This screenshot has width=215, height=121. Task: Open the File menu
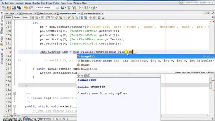coord(2,3)
